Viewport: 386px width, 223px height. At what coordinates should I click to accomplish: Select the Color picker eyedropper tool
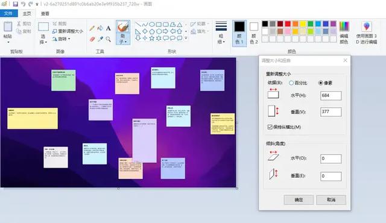pyautogui.click(x=100, y=39)
